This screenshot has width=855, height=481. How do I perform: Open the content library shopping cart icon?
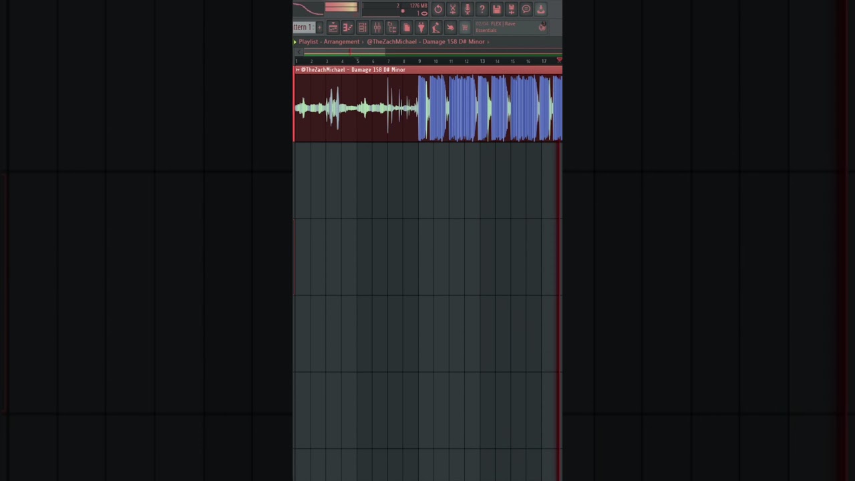(x=465, y=27)
